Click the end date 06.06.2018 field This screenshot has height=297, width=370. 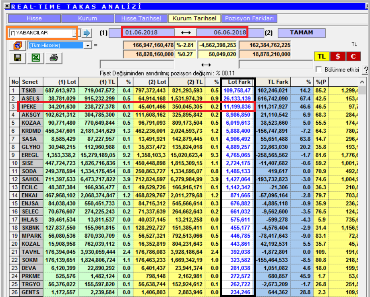[230, 32]
